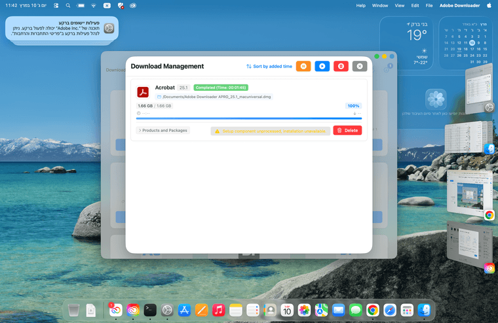Click the orange pause all downloads button
Image resolution: width=498 pixels, height=323 pixels.
303,66
